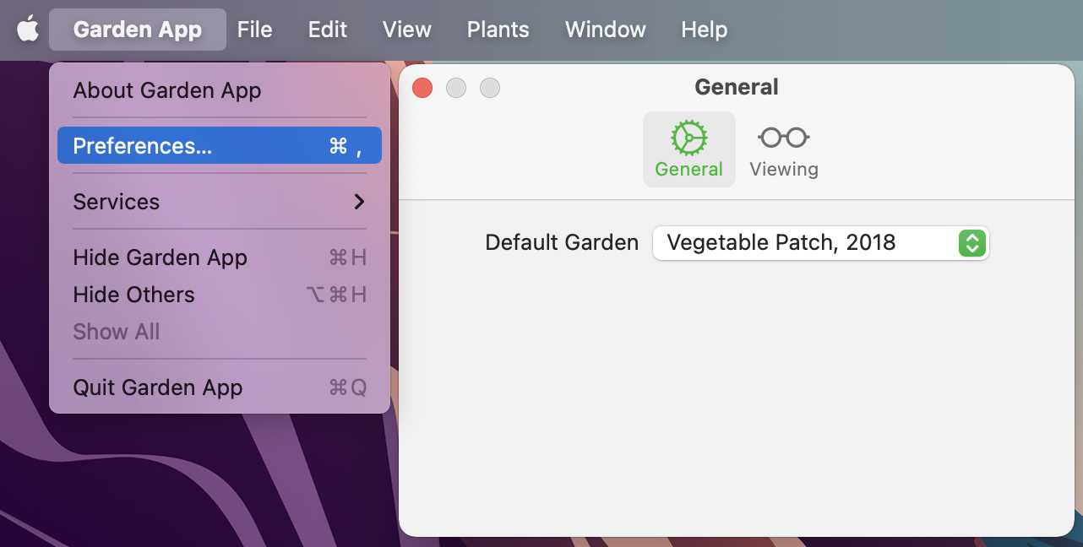Expand the Services submenu
The height and width of the screenshot is (547, 1083).
pos(220,202)
